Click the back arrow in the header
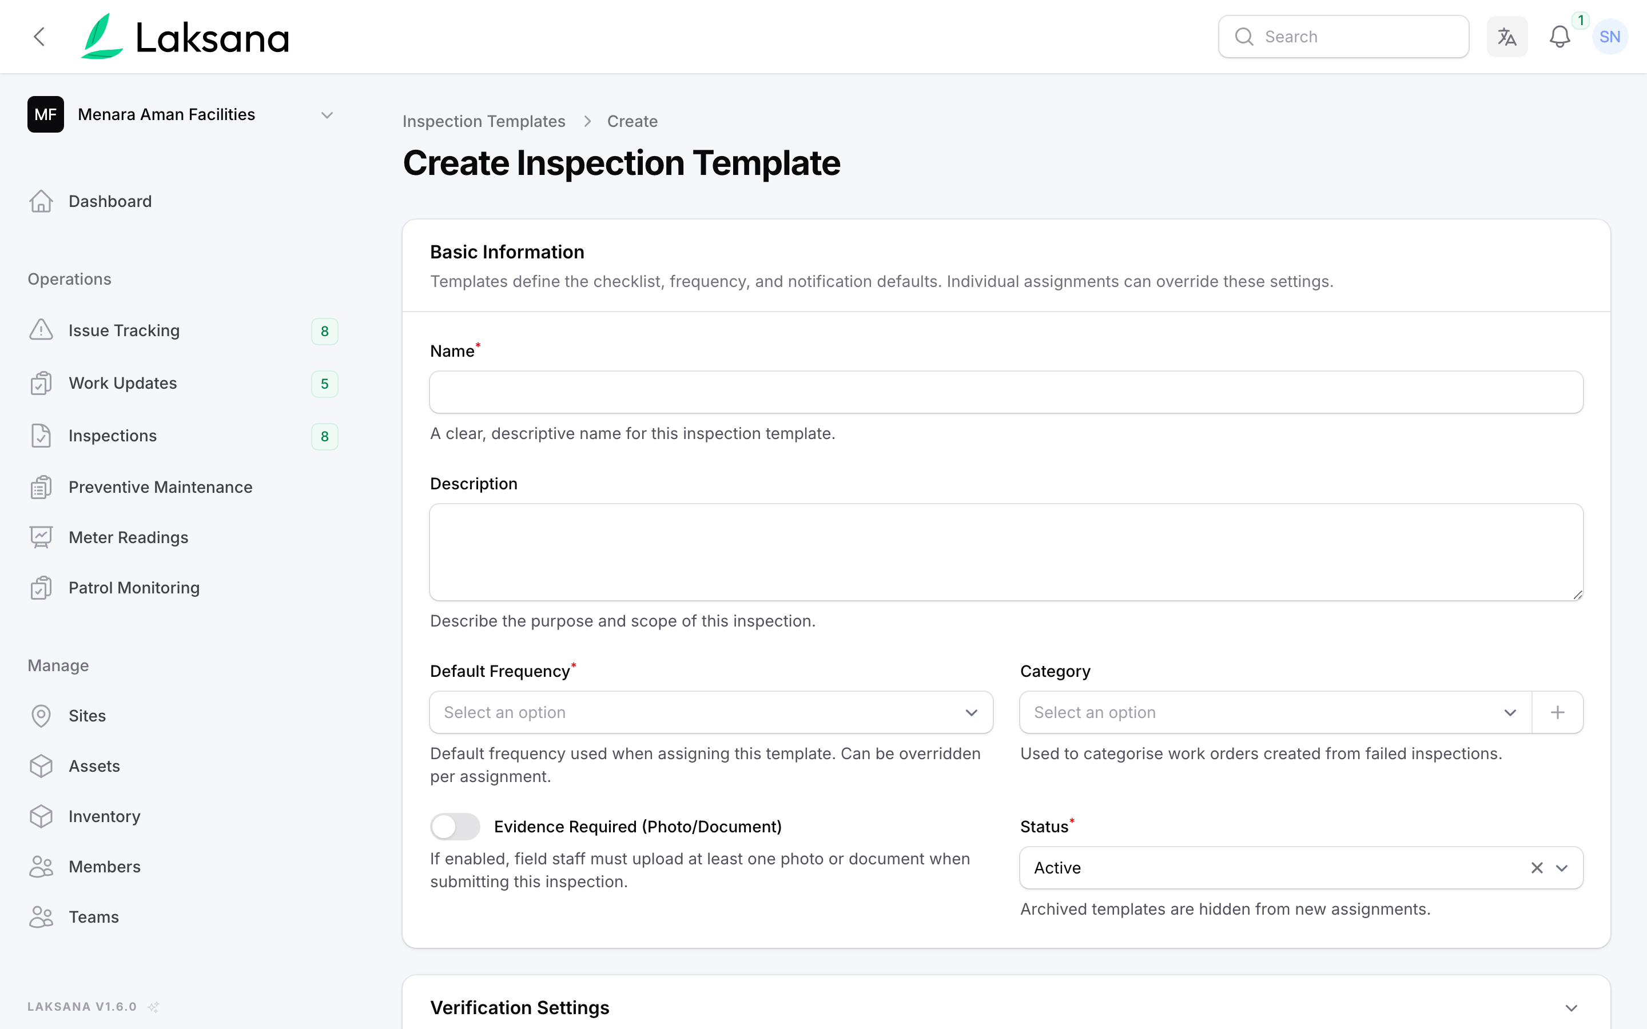Image resolution: width=1647 pixels, height=1029 pixels. [x=39, y=37]
